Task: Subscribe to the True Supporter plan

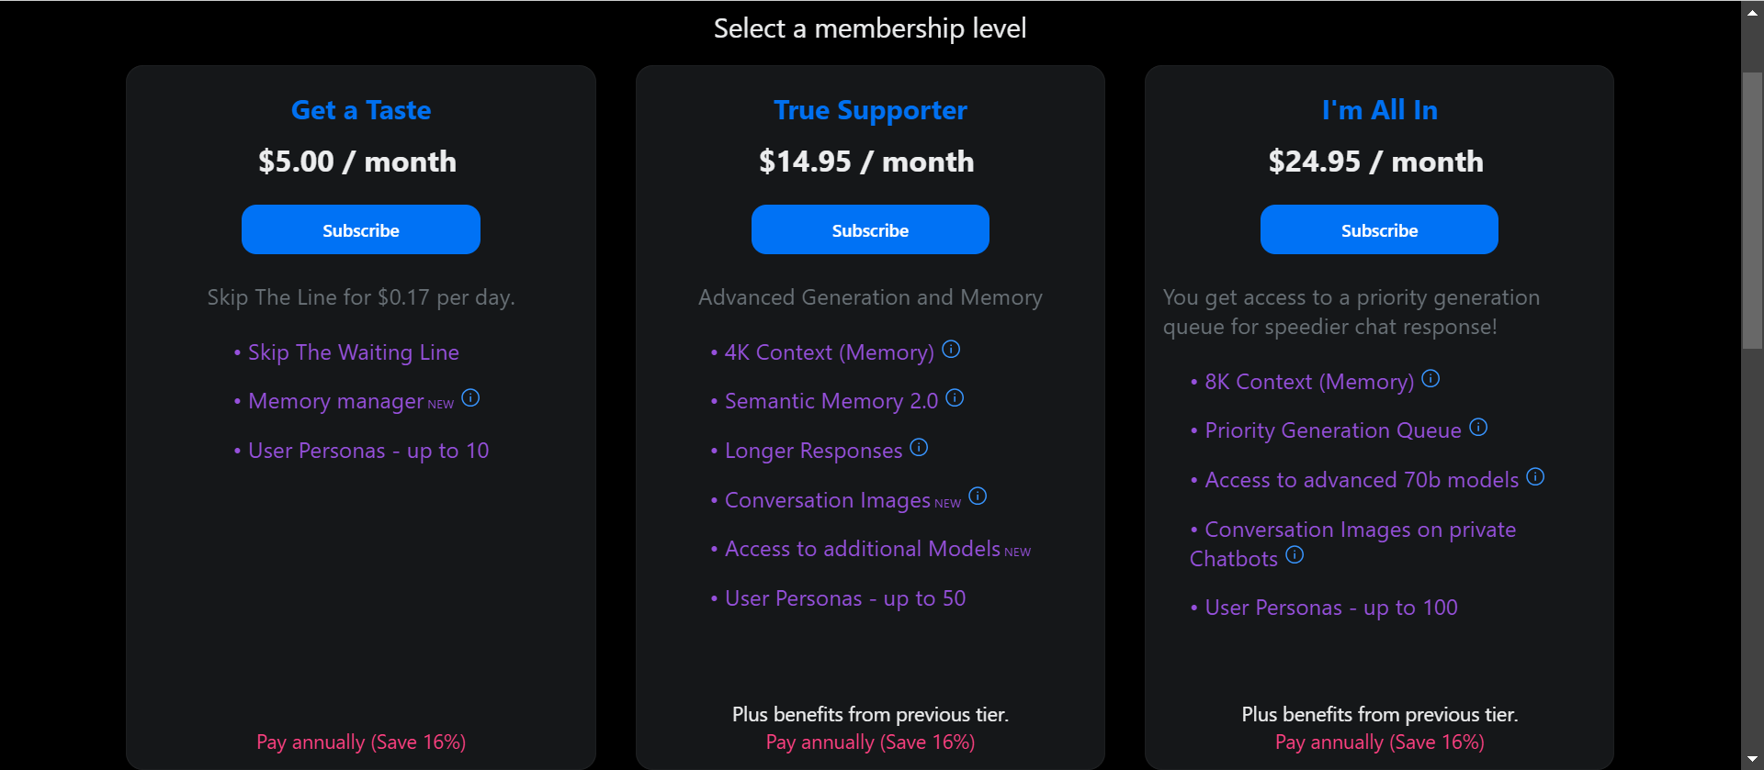Action: [x=870, y=230]
